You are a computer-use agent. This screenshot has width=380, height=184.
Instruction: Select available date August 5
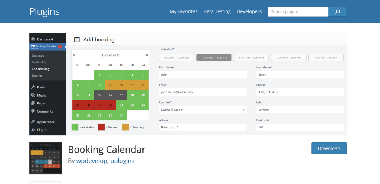[143, 75]
